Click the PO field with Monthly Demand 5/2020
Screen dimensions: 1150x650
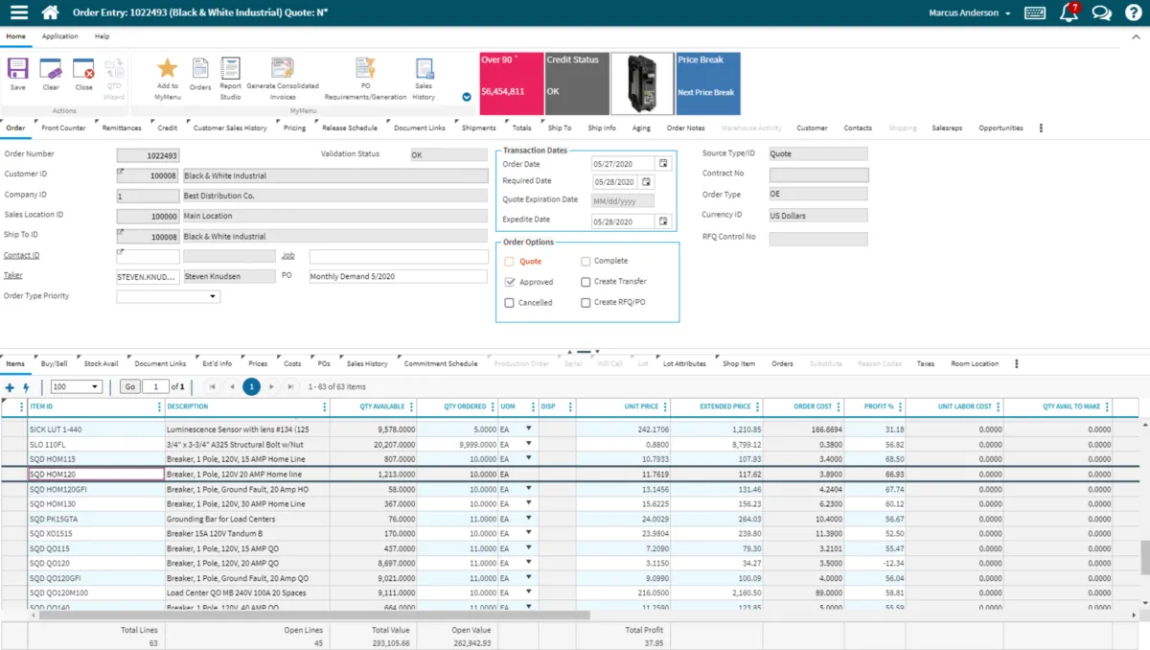click(398, 276)
